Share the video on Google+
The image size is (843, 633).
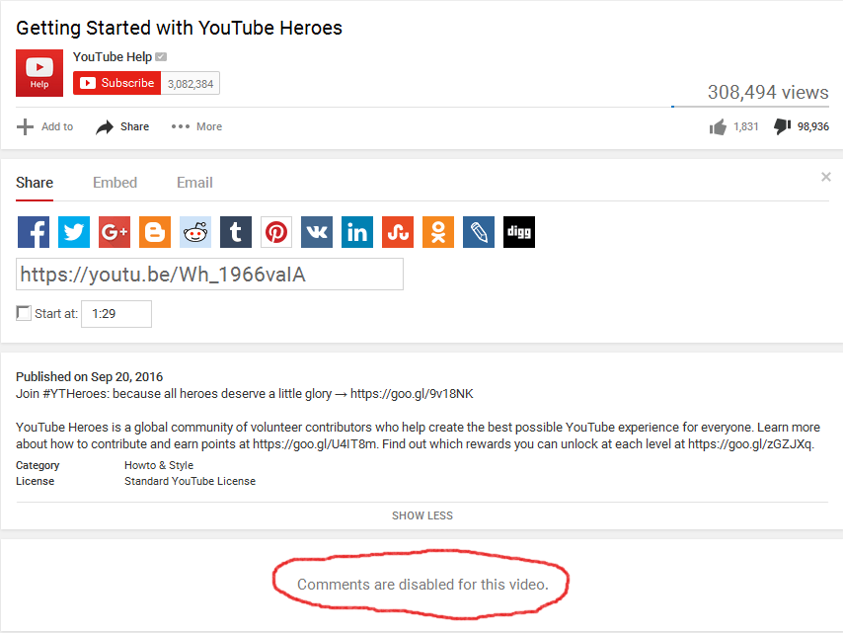pyautogui.click(x=115, y=232)
